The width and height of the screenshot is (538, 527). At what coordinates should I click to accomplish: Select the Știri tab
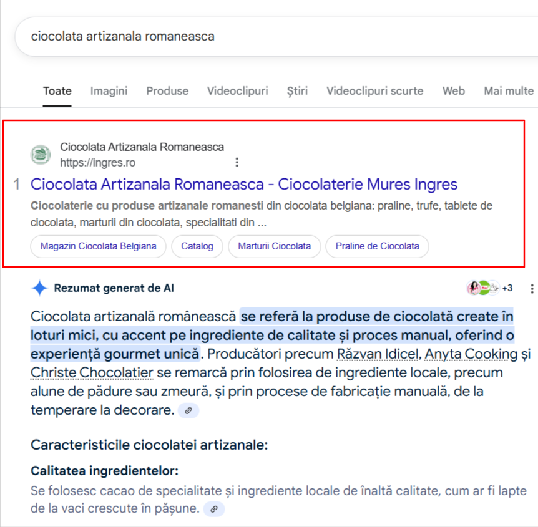coord(297,91)
